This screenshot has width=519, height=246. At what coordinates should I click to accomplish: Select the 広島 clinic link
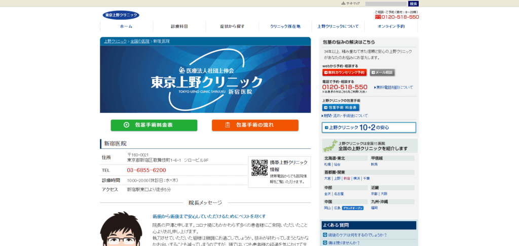pyautogui.click(x=337, y=208)
